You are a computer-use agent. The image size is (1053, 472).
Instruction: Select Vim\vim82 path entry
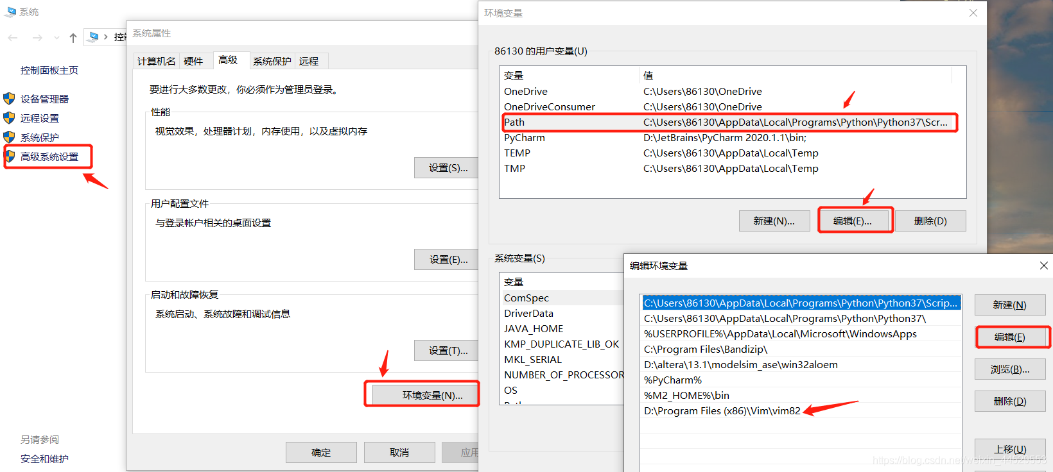pos(801,410)
